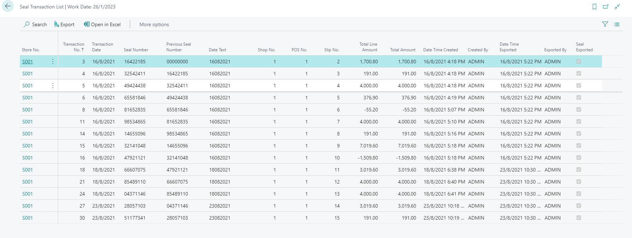
Task: Collapse the page with arrows icon
Action: pyautogui.click(x=617, y=7)
